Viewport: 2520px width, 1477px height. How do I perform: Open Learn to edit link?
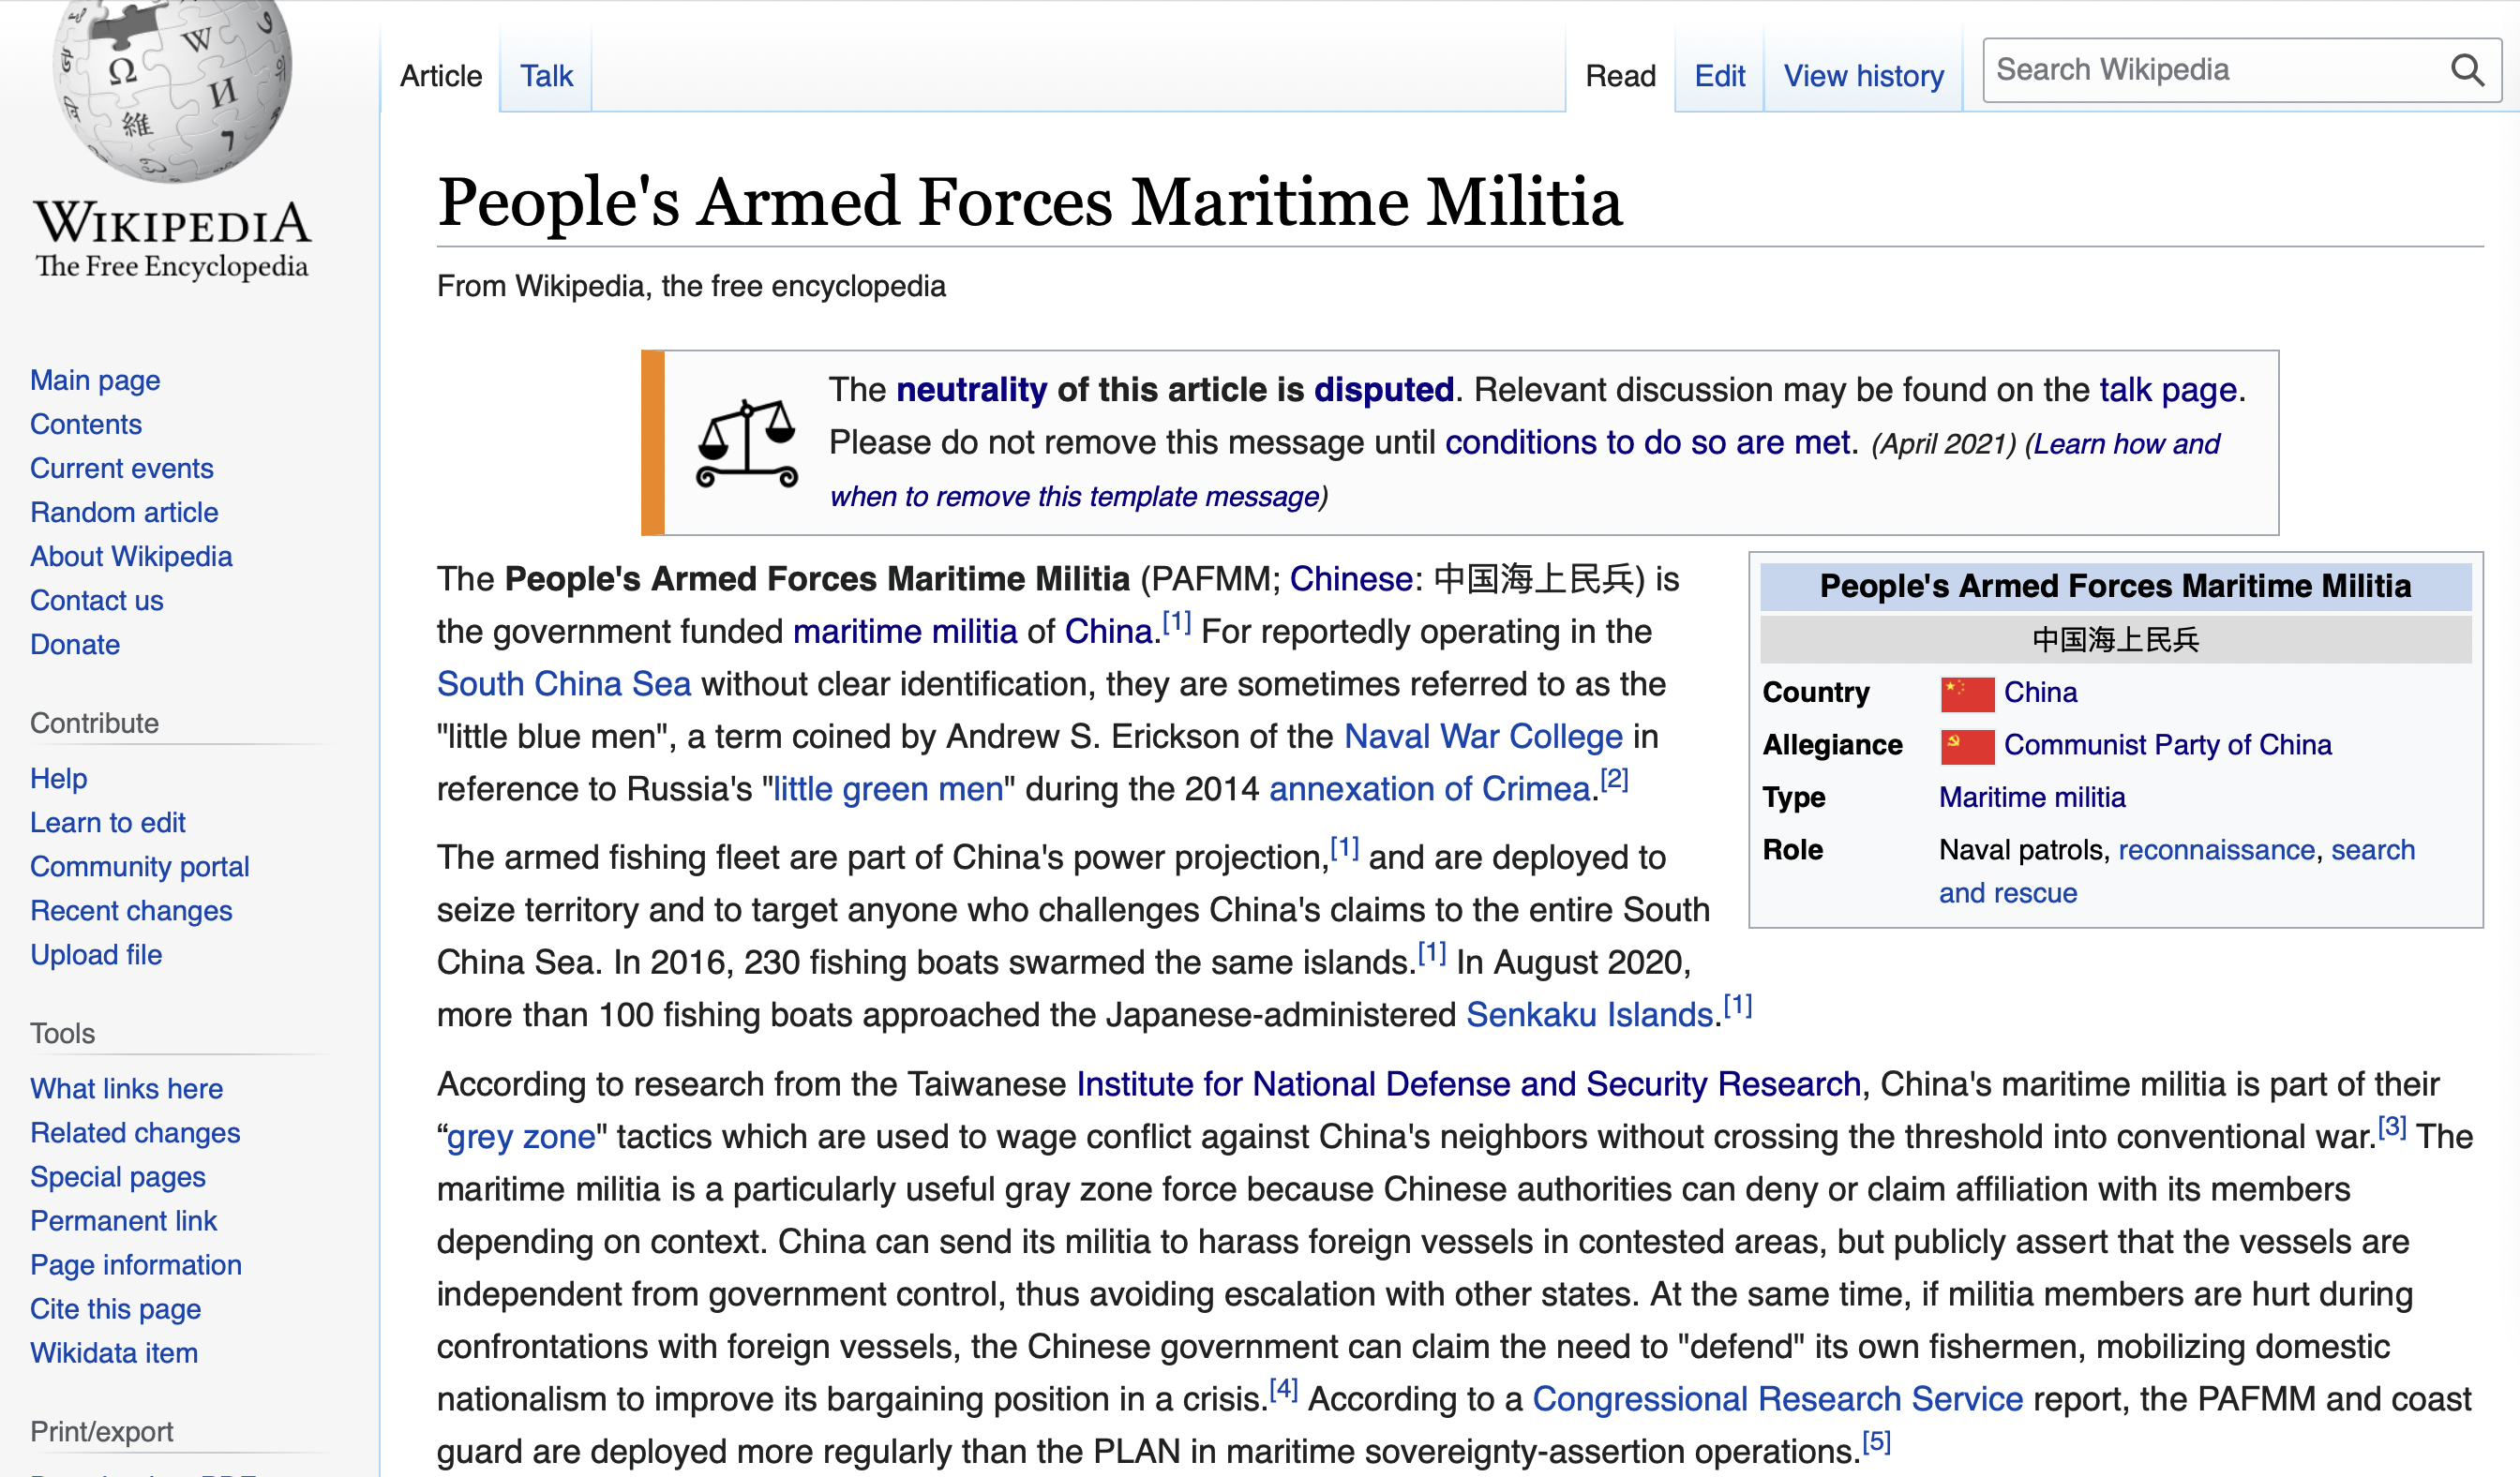pos(108,822)
